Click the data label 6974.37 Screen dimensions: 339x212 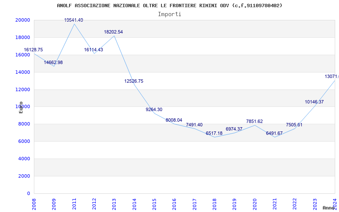pyautogui.click(x=234, y=129)
